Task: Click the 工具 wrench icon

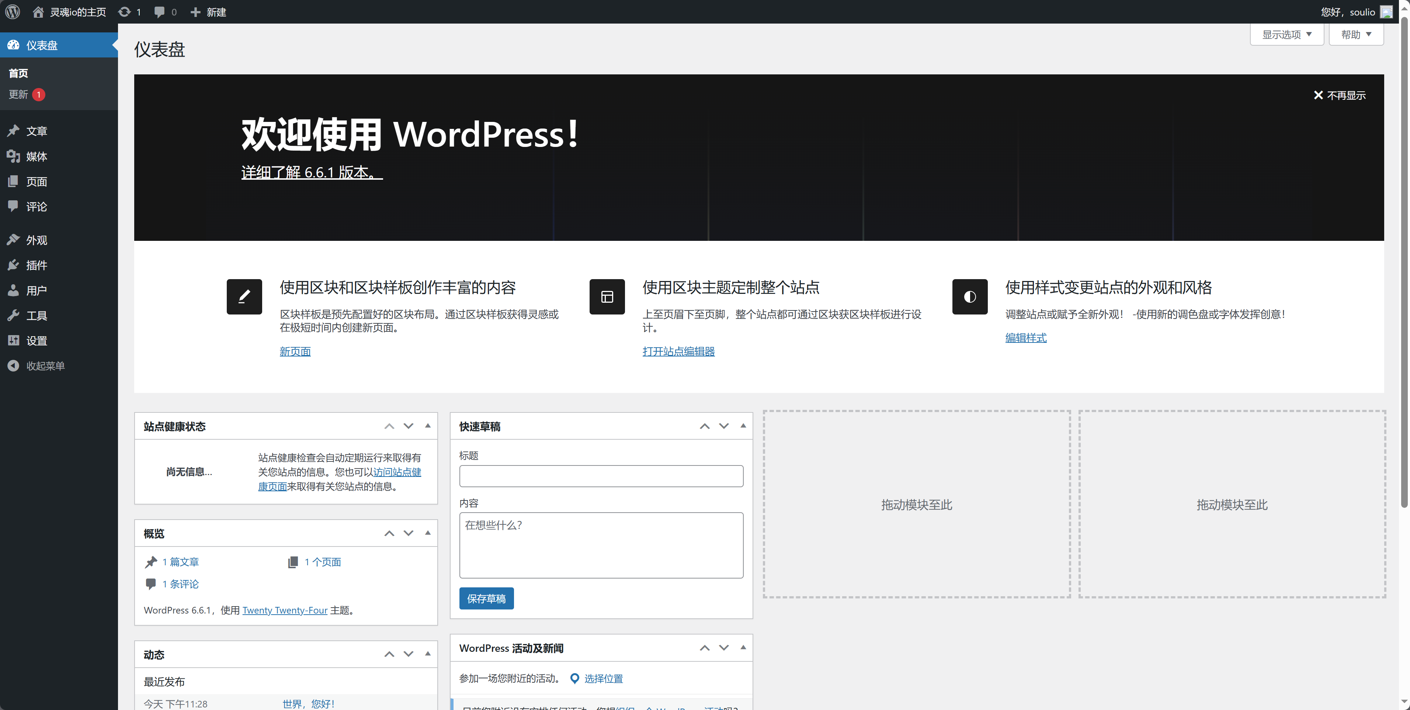Action: (14, 315)
